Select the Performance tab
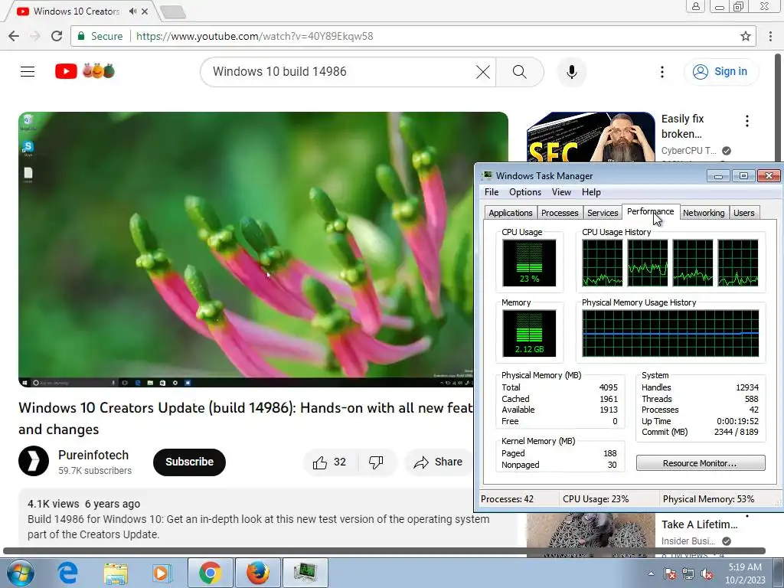Image resolution: width=784 pixels, height=588 pixels. click(x=651, y=211)
